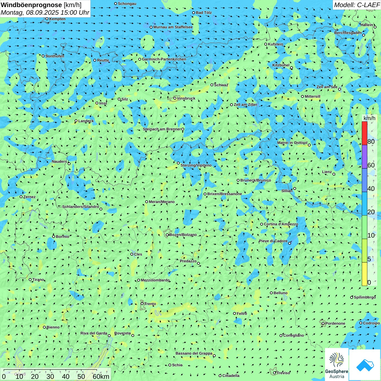The height and width of the screenshot is (381, 381).
Task: Click the Garmisch-Partenkirchen marker
Action: tap(140, 59)
